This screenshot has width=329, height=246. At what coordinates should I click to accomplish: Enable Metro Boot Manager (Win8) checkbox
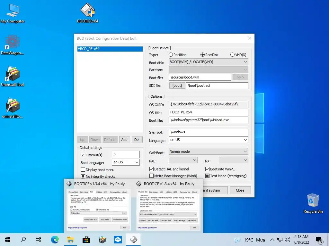pyautogui.click(x=152, y=176)
